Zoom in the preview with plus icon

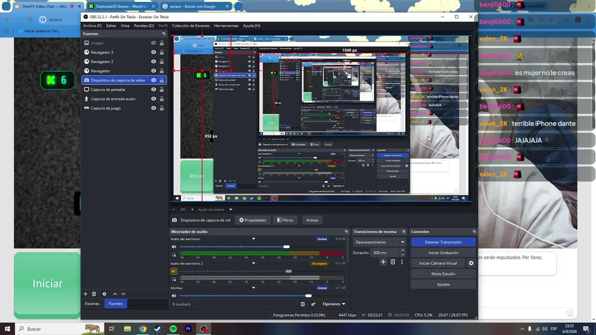click(x=192, y=209)
